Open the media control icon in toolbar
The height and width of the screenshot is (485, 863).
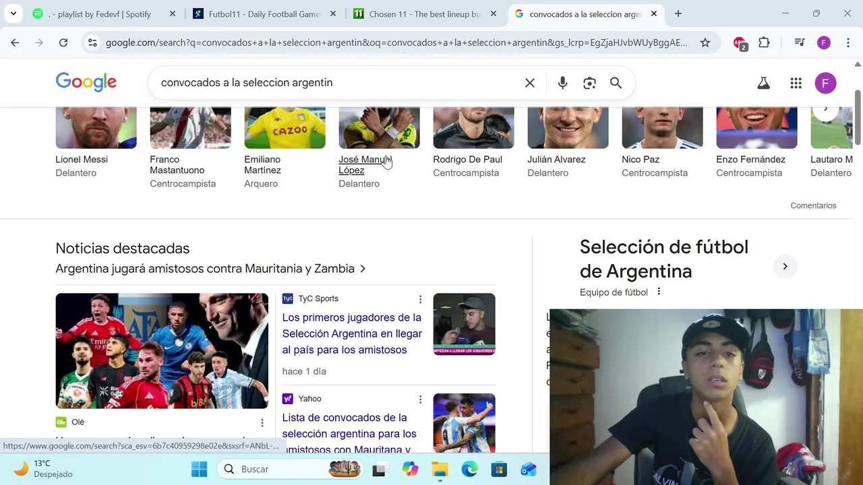(800, 42)
